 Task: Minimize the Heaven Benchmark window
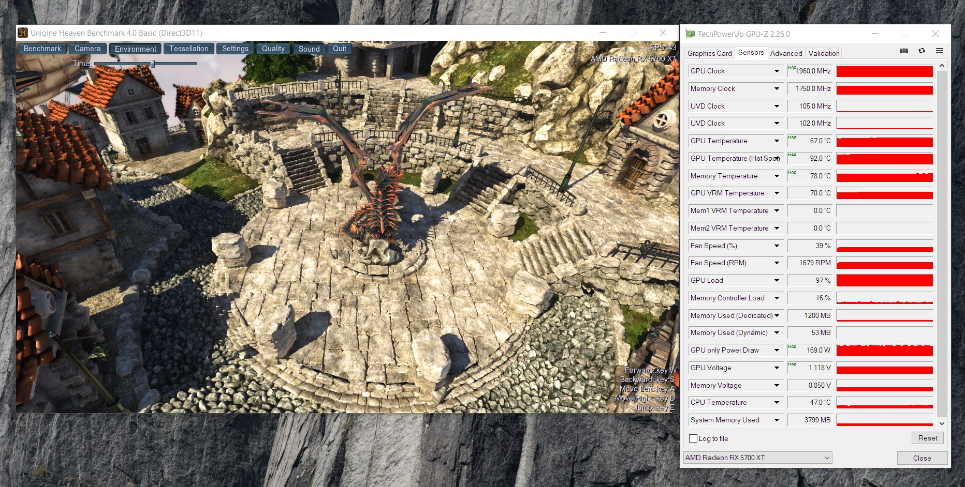click(x=603, y=33)
